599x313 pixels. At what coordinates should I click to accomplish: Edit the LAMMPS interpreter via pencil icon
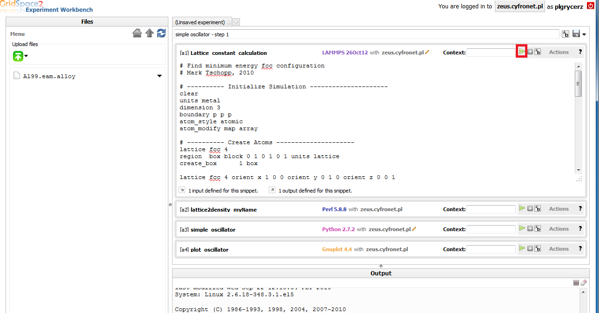[x=427, y=53]
